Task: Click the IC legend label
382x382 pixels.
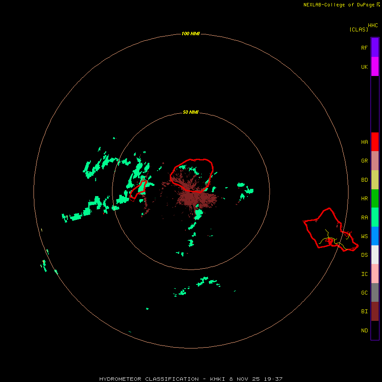Action: pos(364,274)
